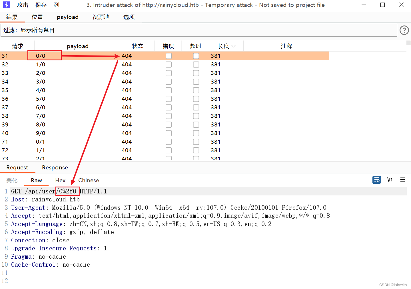Switch to the payload tab
The height and width of the screenshot is (289, 411).
(68, 17)
